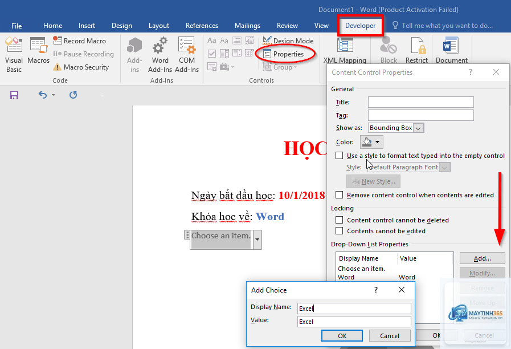Viewport: 511px width, 349px height.
Task: Open the Color picker for the control
Action: click(x=371, y=142)
